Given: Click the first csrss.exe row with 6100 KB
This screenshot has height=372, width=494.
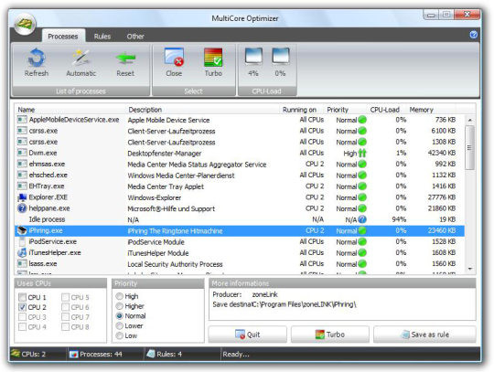Looking at the screenshot, I should 240,131.
